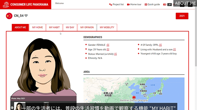Screen dimensions: 197x110
Task: Click the icon beside Gender: FEMALE
Action: click(x=108, y=45)
